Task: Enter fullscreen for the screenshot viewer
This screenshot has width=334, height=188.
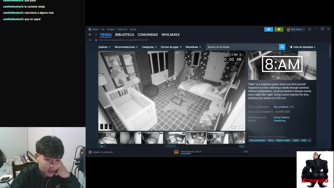Action: (x=241, y=127)
